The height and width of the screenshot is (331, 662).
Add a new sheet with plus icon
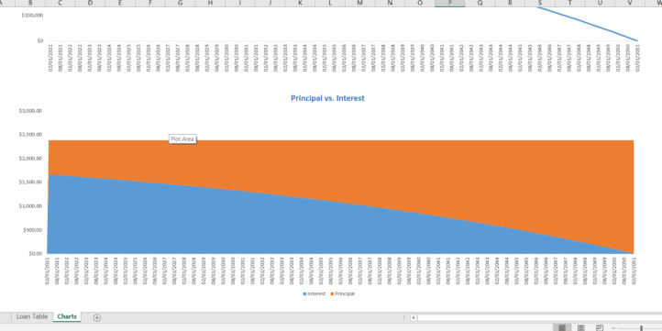pyautogui.click(x=96, y=317)
